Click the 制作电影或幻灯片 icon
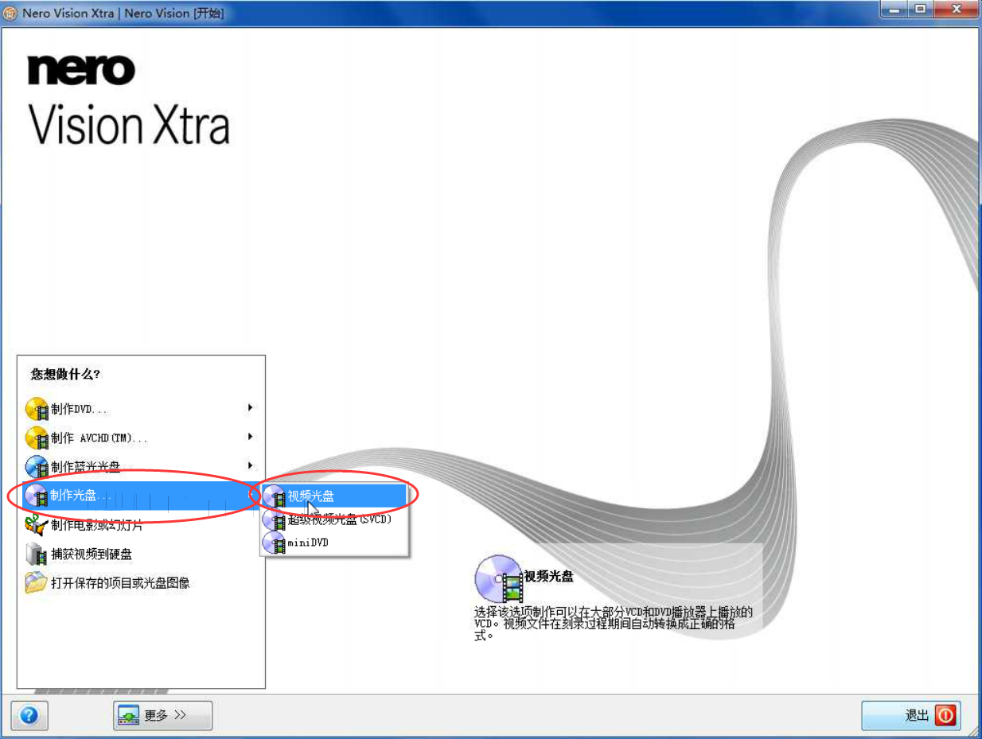This screenshot has height=739, width=982. 37,524
